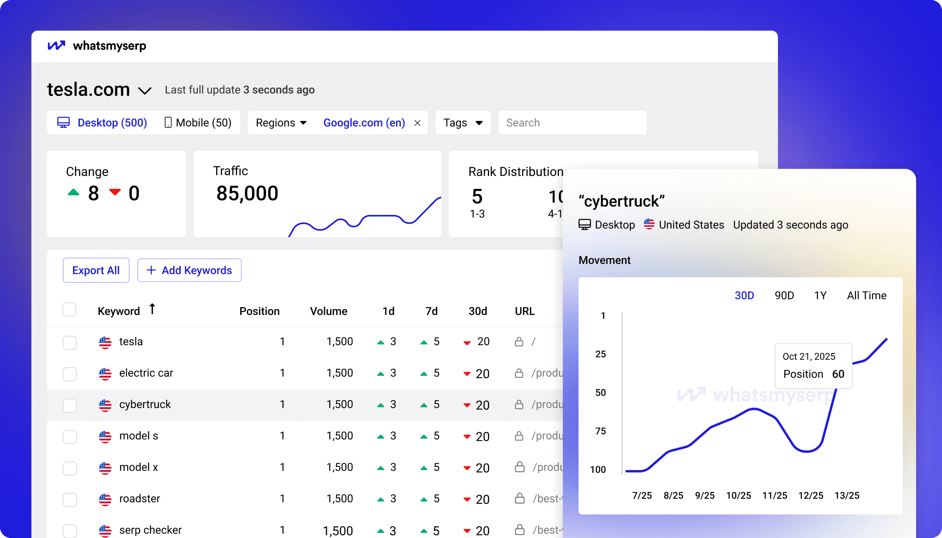Open the Regions dropdown

281,123
